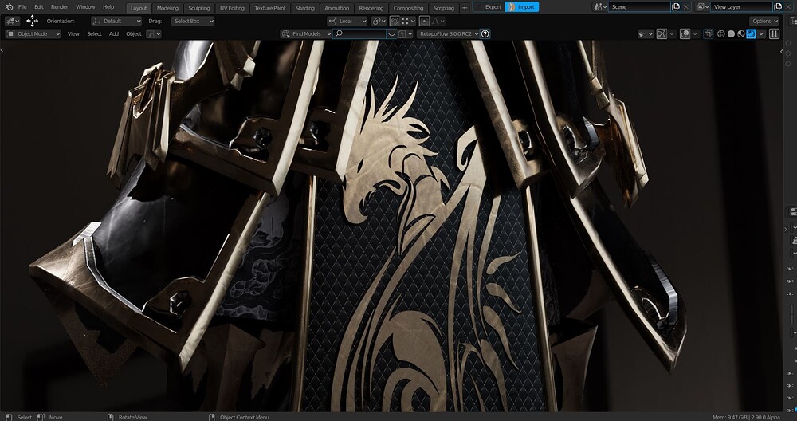Switch to the Texture Paint workspace tab
This screenshot has height=421, width=797.
270,8
